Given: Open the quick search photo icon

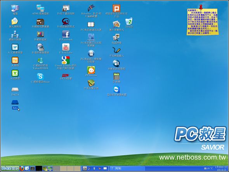Looking at the screenshot, I should tap(116, 37).
